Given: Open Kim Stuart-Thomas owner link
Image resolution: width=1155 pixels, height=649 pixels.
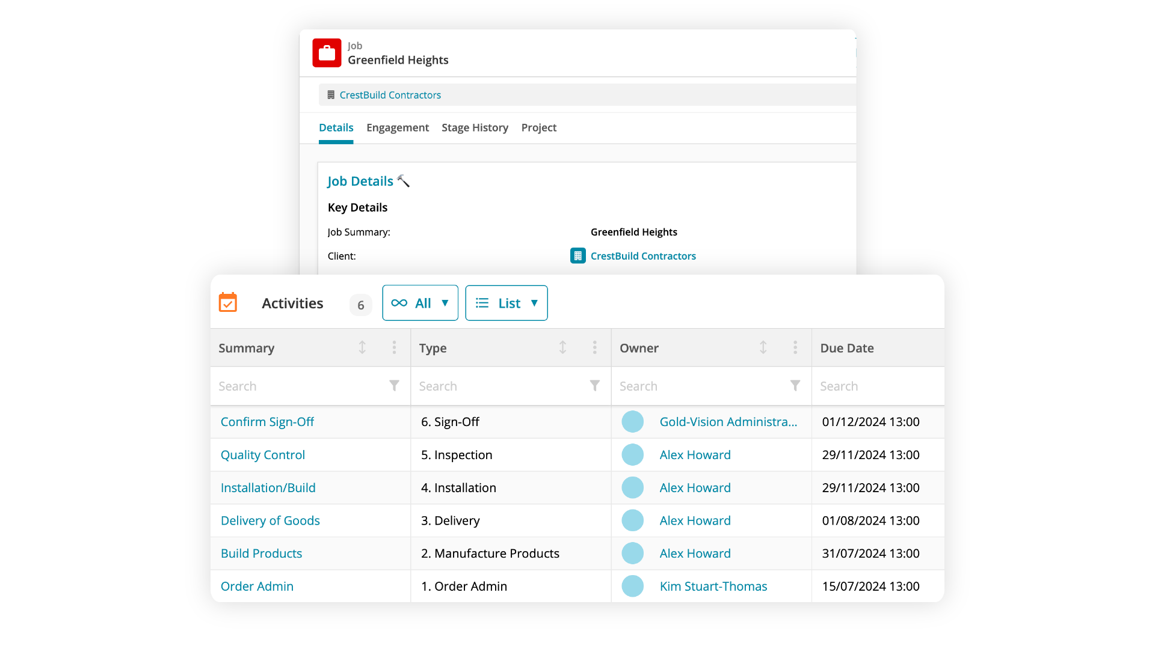Looking at the screenshot, I should (x=713, y=586).
